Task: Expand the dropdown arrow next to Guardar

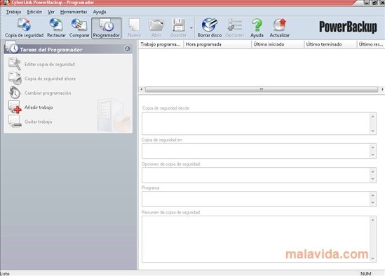Action: [191, 28]
